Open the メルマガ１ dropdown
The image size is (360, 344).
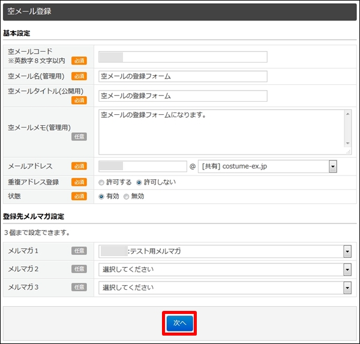pos(225,251)
